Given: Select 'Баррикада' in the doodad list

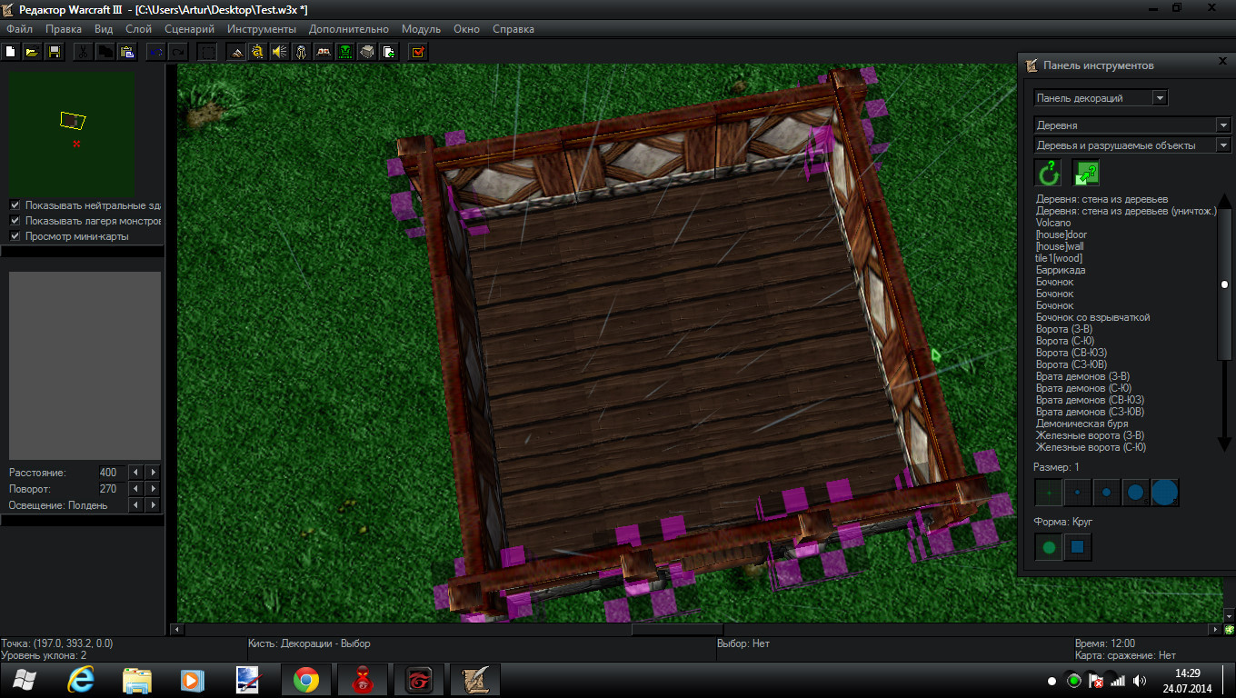Looking at the screenshot, I should (x=1061, y=270).
